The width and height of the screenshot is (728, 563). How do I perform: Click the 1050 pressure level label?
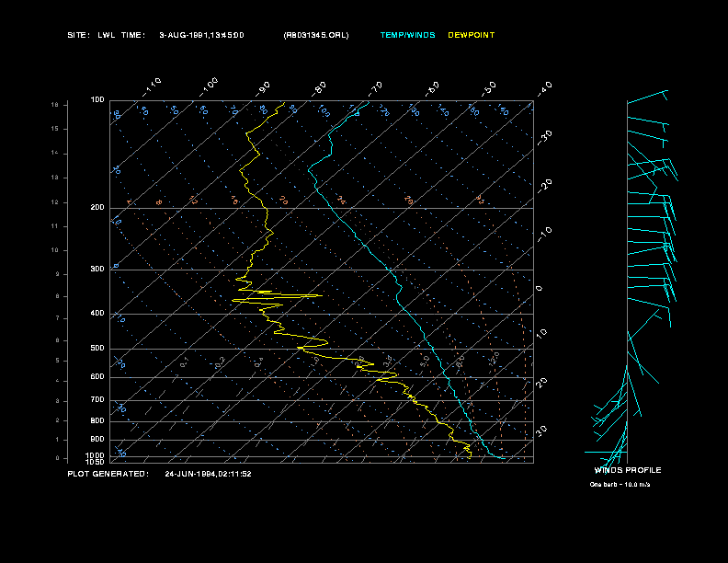(96, 462)
